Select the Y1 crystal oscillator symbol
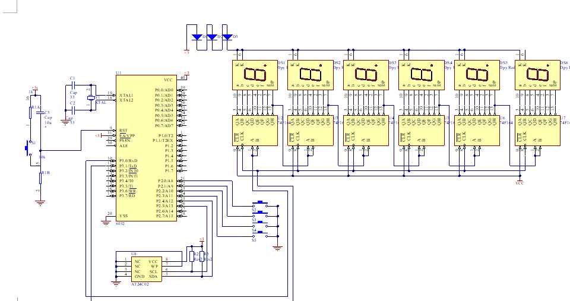Image resolution: width=570 pixels, height=301 pixels. click(x=91, y=97)
